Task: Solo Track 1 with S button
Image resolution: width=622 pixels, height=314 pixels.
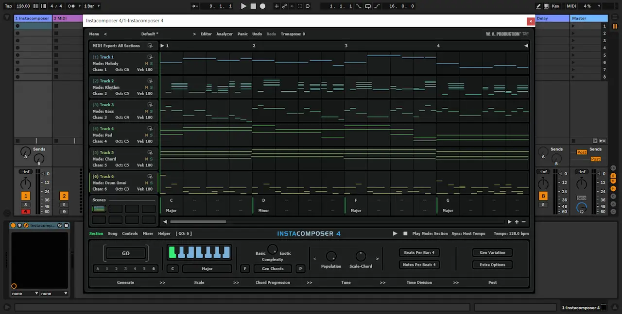Action: 151,64
